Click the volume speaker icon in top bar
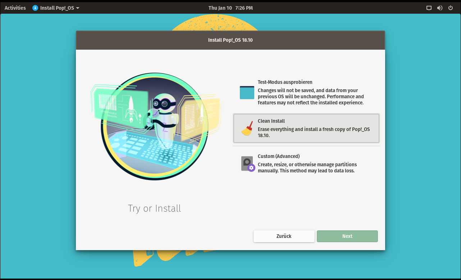Viewport: 461px width, 280px height. pyautogui.click(x=439, y=8)
